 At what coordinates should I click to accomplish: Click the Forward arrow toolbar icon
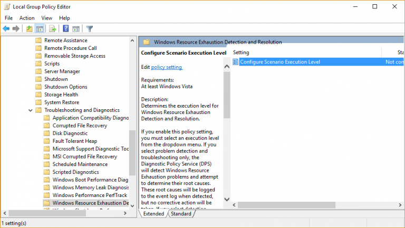(16, 28)
